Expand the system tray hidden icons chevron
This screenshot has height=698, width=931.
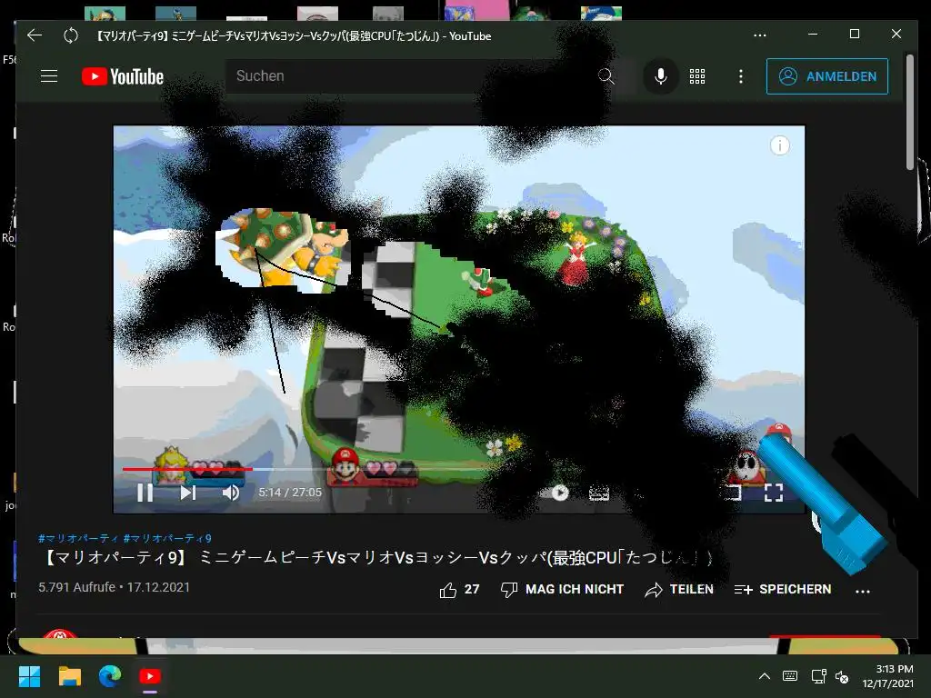coord(765,676)
